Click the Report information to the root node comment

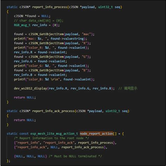point(51,138)
